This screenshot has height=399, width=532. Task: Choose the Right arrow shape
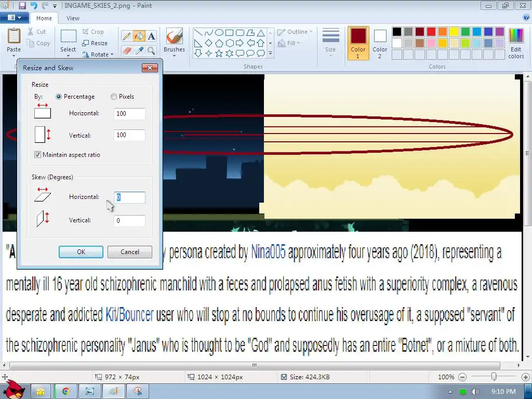(240, 43)
